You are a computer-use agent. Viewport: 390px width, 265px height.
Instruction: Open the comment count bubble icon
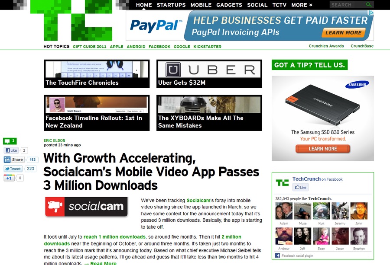click(10, 141)
